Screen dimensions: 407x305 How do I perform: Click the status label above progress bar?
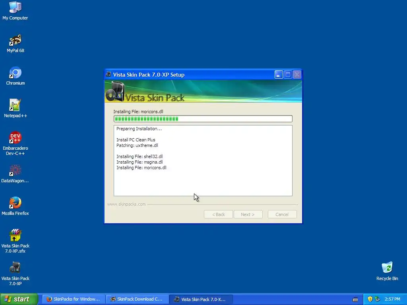(138, 112)
